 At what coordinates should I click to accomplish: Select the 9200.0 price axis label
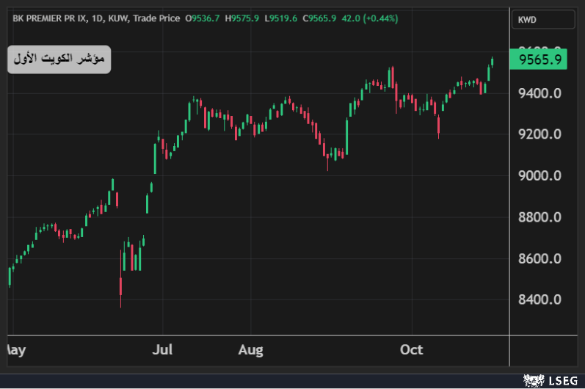539,134
